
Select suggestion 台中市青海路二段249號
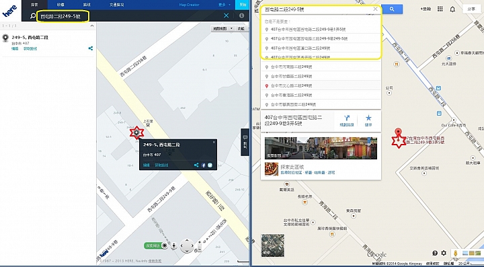pyautogui.click(x=321, y=95)
